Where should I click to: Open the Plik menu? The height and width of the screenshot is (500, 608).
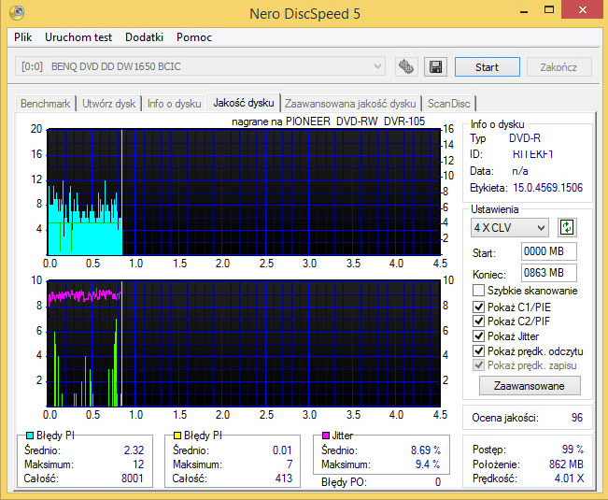point(22,37)
